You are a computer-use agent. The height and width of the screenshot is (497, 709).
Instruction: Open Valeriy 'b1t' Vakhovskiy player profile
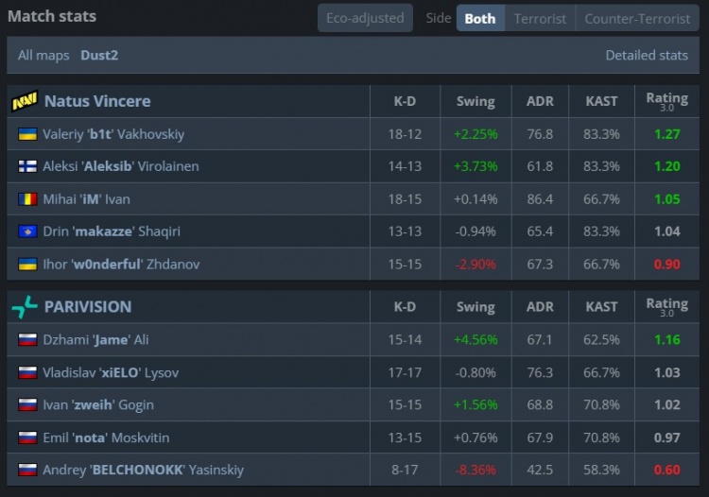(x=113, y=134)
